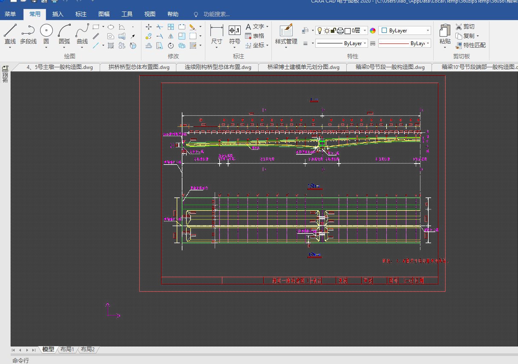Switch to the 模型 model tab
The image size is (518, 364).
[48, 350]
